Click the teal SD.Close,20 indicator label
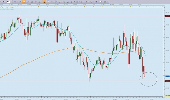This screenshot has width=170, height=100. [7, 8]
